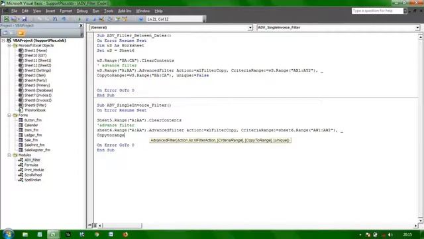This screenshot has width=424, height=239.
Task: Open the View menu
Action: tap(37, 11)
